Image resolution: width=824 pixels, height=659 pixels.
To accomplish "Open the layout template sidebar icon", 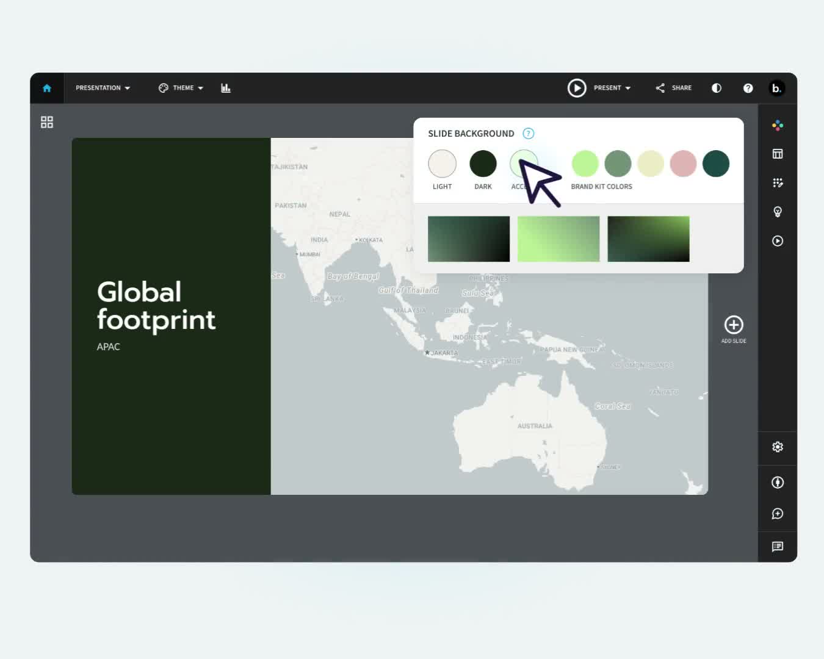I will point(778,154).
